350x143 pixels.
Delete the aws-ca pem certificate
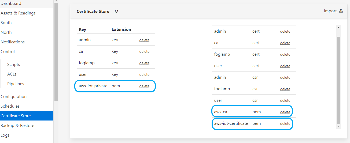coord(285,112)
